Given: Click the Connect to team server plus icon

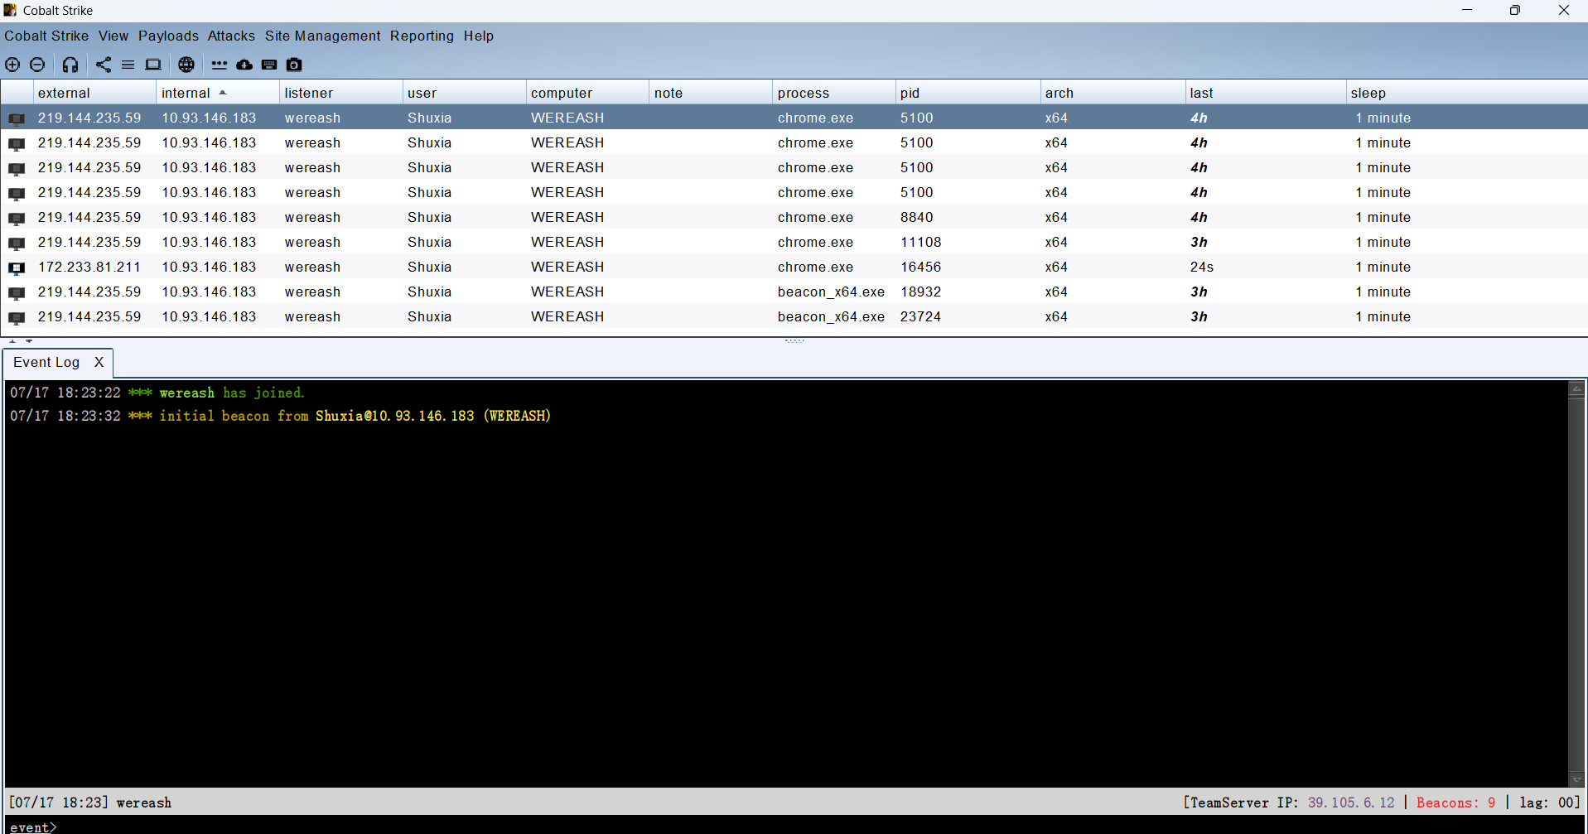Looking at the screenshot, I should 12,65.
